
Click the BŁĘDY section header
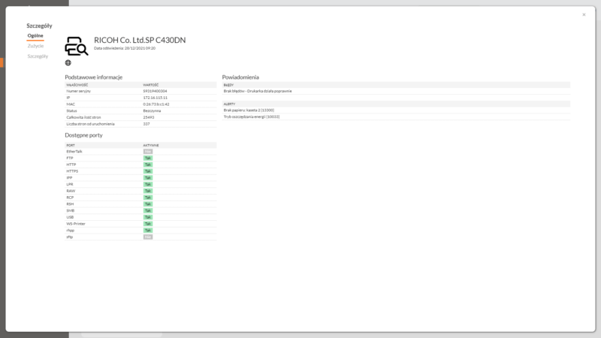coord(228,85)
